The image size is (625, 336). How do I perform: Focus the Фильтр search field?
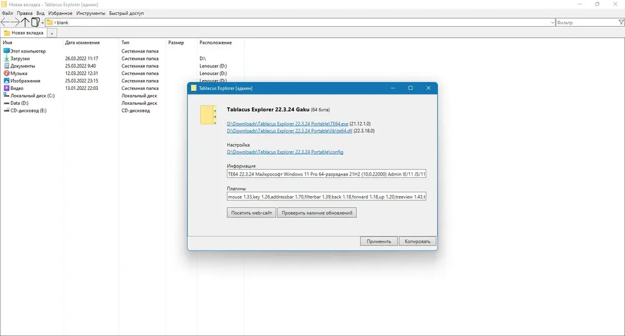tap(586, 22)
